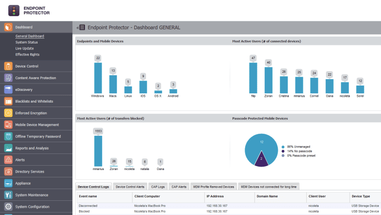Click Blacklists and Whitelists icon

click(x=8, y=101)
